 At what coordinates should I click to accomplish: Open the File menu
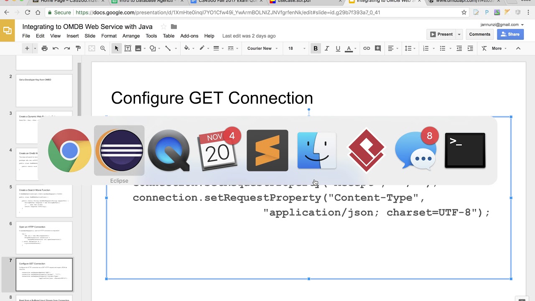click(x=26, y=36)
